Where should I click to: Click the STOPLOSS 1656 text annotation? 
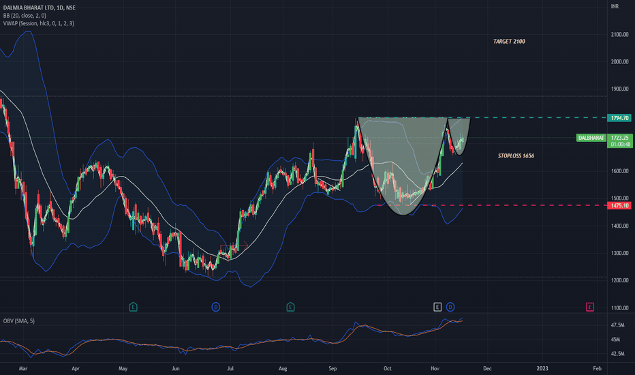[x=516, y=155]
